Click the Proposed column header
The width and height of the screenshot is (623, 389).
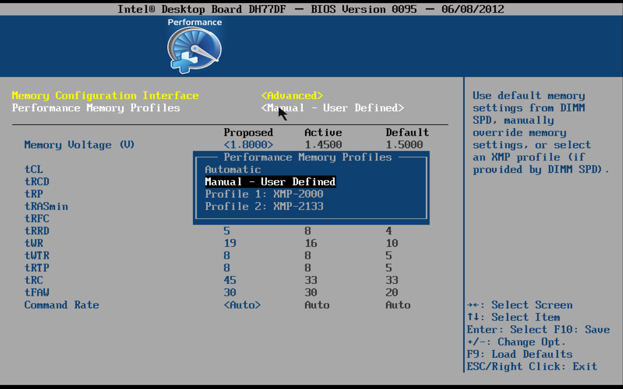248,132
